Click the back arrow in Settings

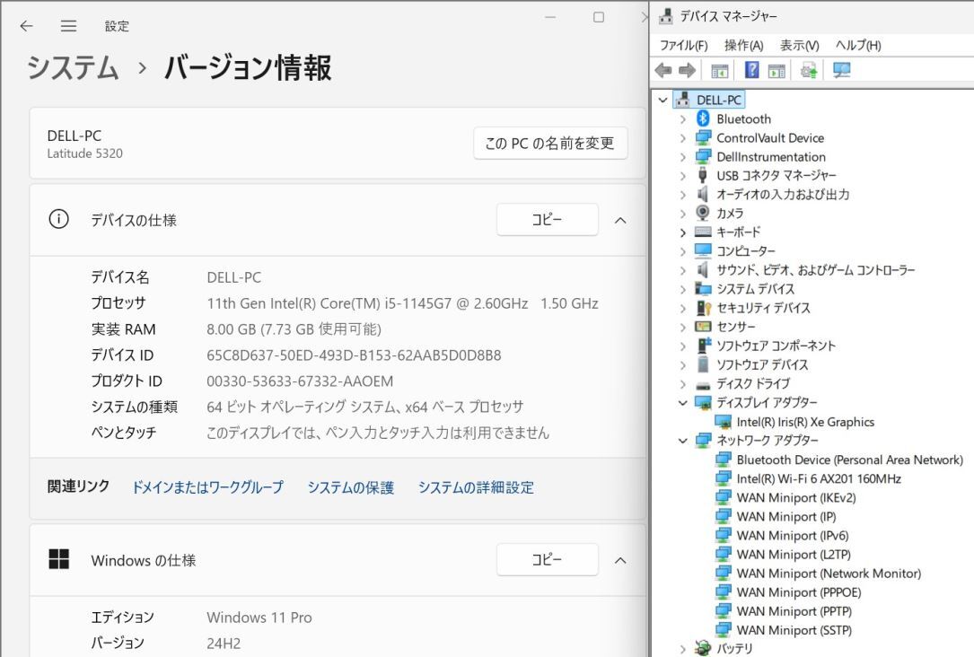[x=26, y=26]
